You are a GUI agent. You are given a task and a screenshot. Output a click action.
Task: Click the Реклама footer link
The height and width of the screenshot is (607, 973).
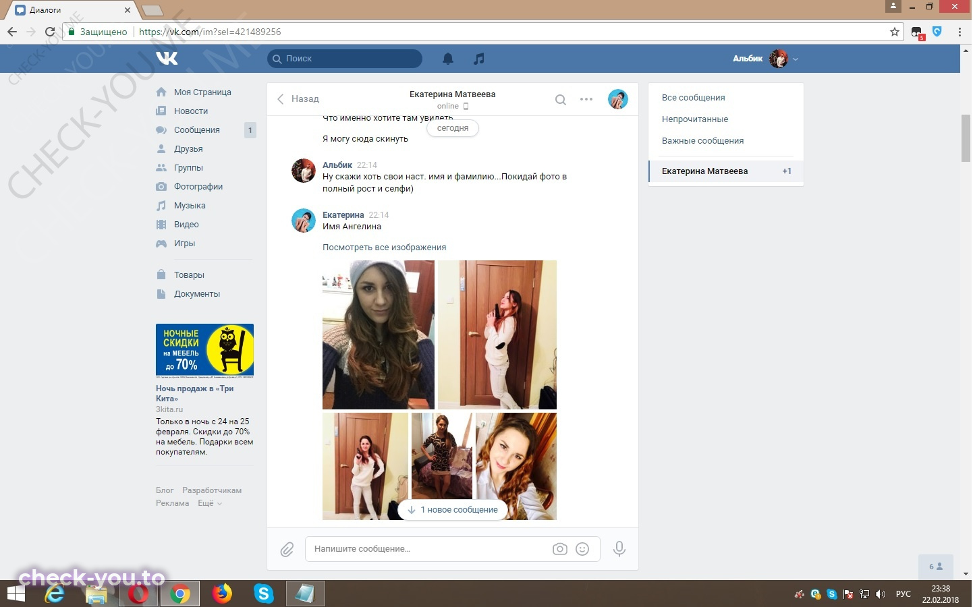(x=172, y=503)
